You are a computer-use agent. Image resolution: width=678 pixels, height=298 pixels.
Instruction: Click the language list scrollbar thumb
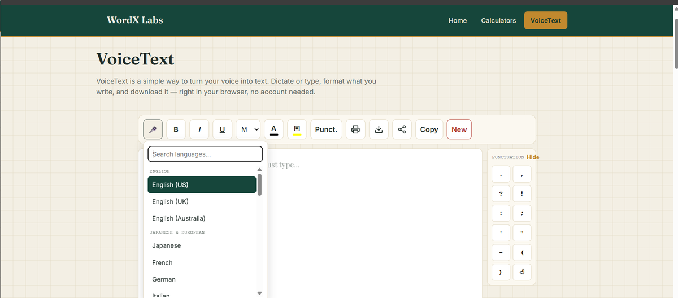(260, 185)
